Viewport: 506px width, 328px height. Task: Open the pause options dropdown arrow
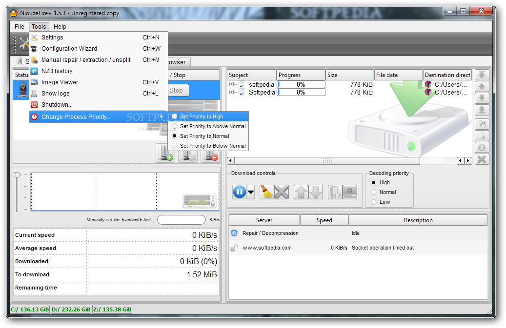pyautogui.click(x=251, y=192)
